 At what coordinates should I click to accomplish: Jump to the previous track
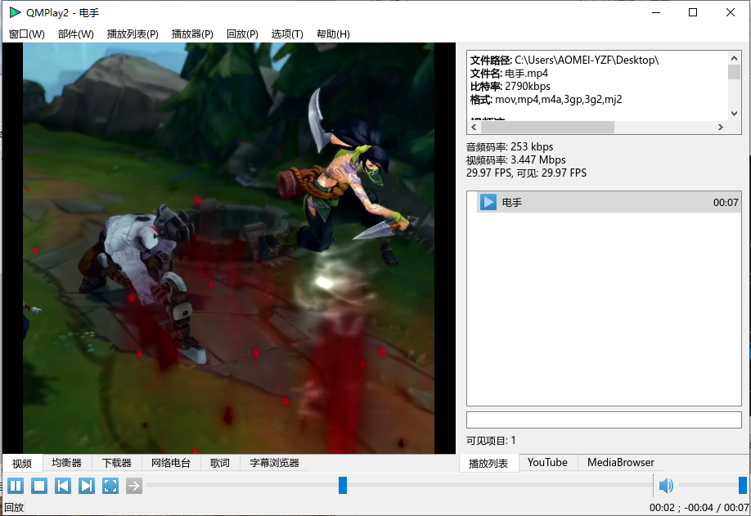click(x=63, y=486)
